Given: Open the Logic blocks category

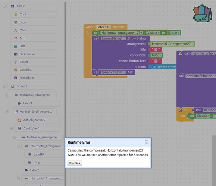Looking at the screenshot, I should 33,22.
